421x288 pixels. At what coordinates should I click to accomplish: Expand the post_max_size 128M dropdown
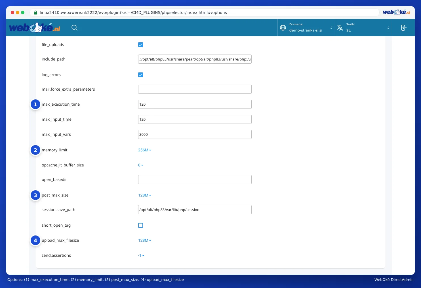[145, 195]
